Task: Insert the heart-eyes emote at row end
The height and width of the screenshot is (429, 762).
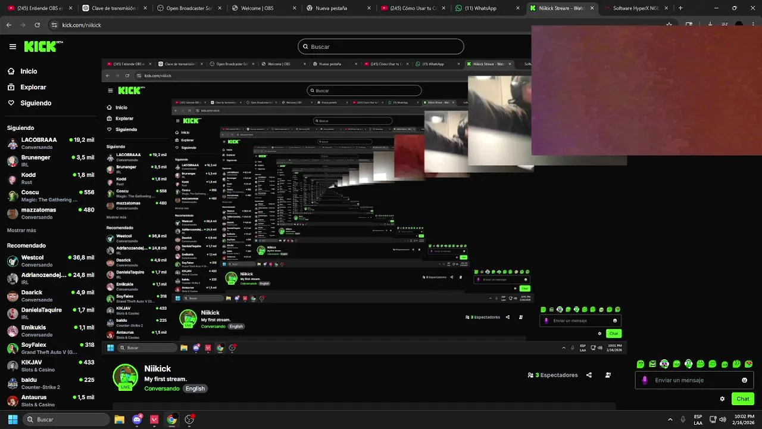Action: (x=748, y=364)
